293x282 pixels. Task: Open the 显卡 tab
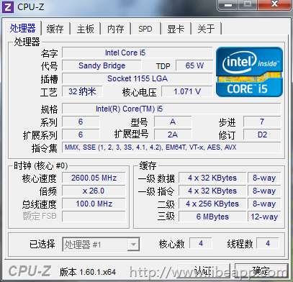tap(176, 29)
